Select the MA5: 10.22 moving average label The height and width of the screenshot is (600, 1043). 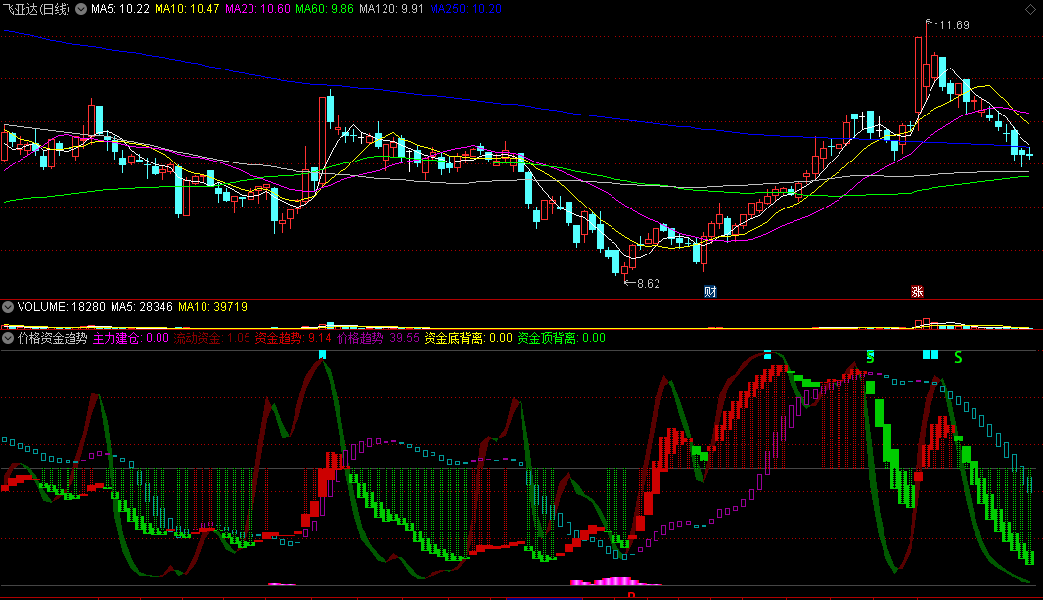pos(120,10)
